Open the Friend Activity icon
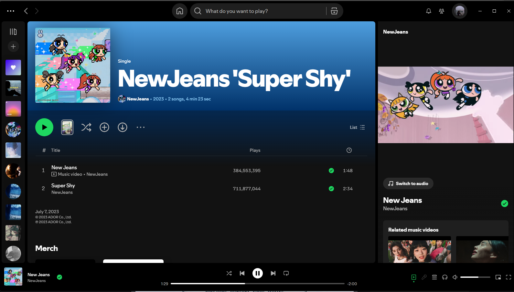This screenshot has width=514, height=292. [442, 11]
